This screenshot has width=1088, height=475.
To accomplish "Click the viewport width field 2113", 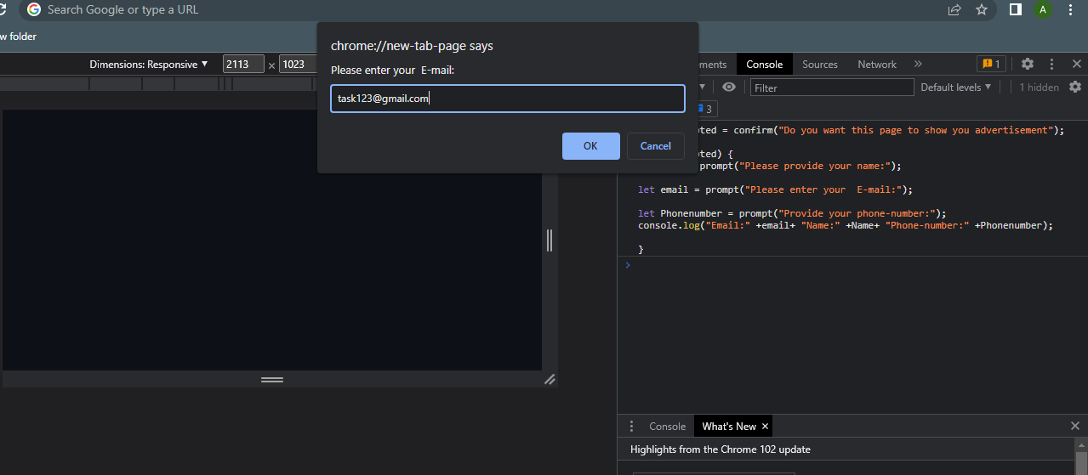I will tap(244, 65).
